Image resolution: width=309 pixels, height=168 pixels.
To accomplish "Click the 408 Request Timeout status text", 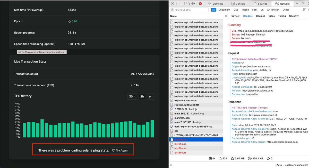I will tap(253, 34).
